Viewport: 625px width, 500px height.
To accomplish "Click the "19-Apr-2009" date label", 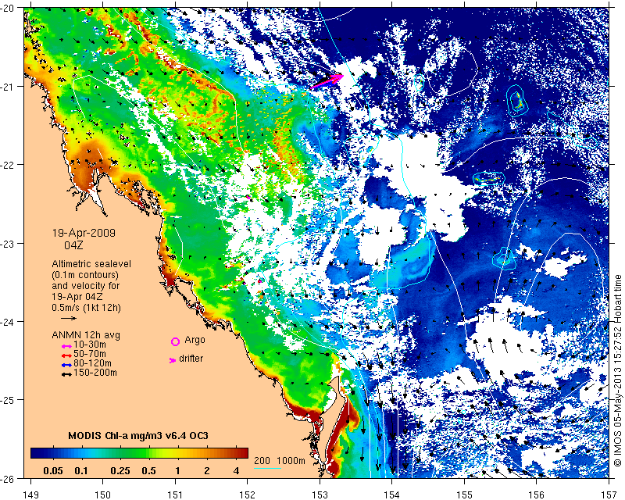I will [x=84, y=233].
